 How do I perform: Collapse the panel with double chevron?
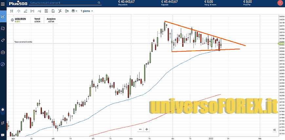(x=274, y=130)
